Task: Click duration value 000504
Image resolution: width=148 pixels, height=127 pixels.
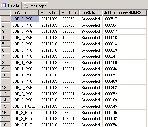Action: click(x=111, y=25)
